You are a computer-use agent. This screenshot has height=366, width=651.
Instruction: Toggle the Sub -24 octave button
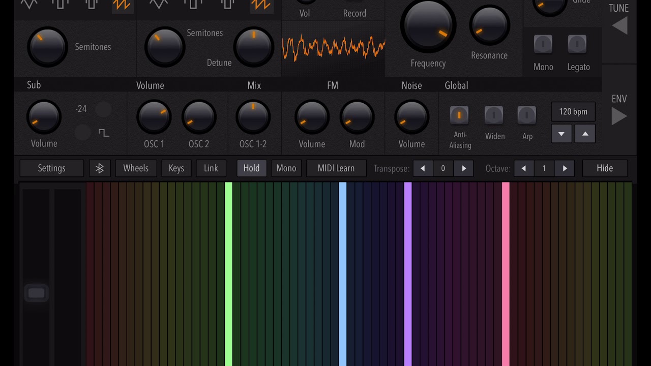pyautogui.click(x=103, y=109)
